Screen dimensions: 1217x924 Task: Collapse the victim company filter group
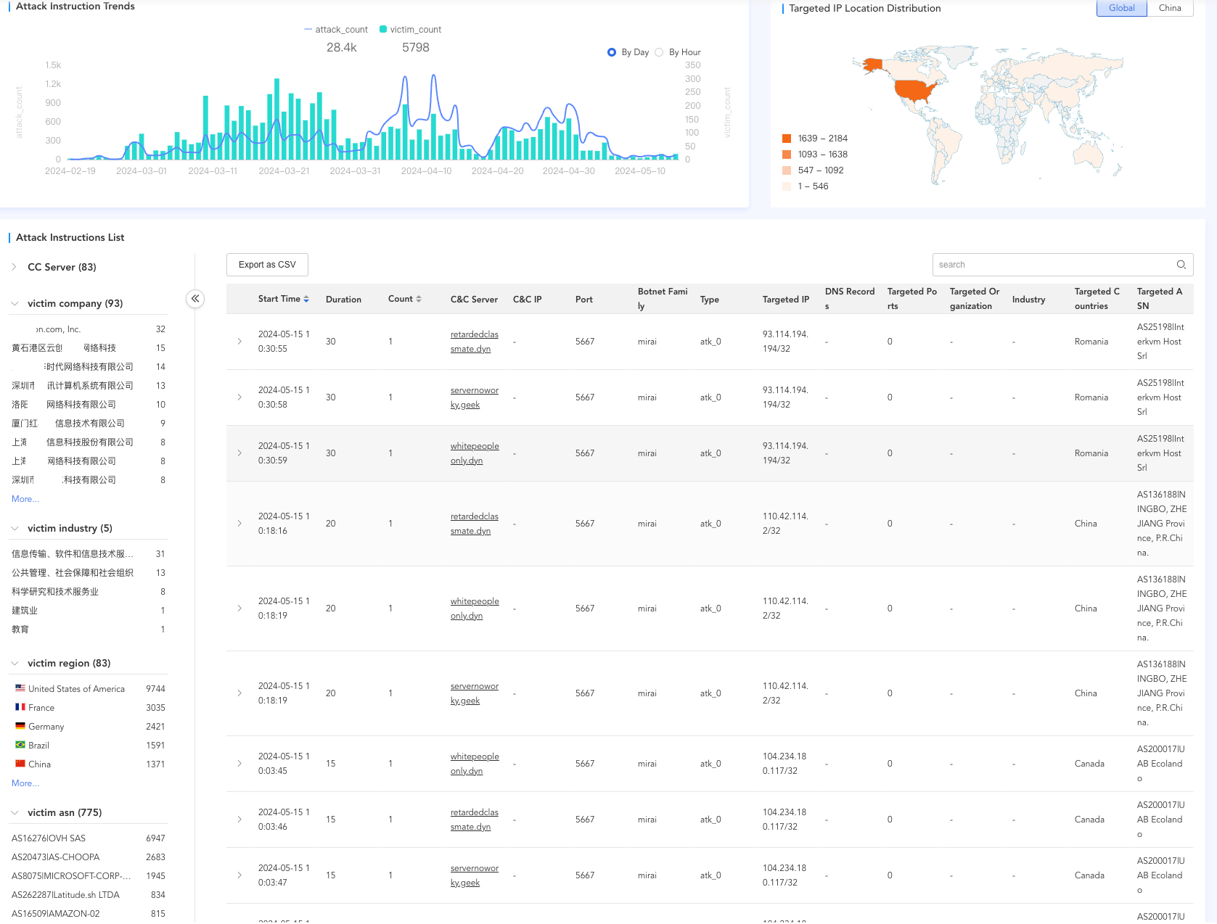pos(15,303)
